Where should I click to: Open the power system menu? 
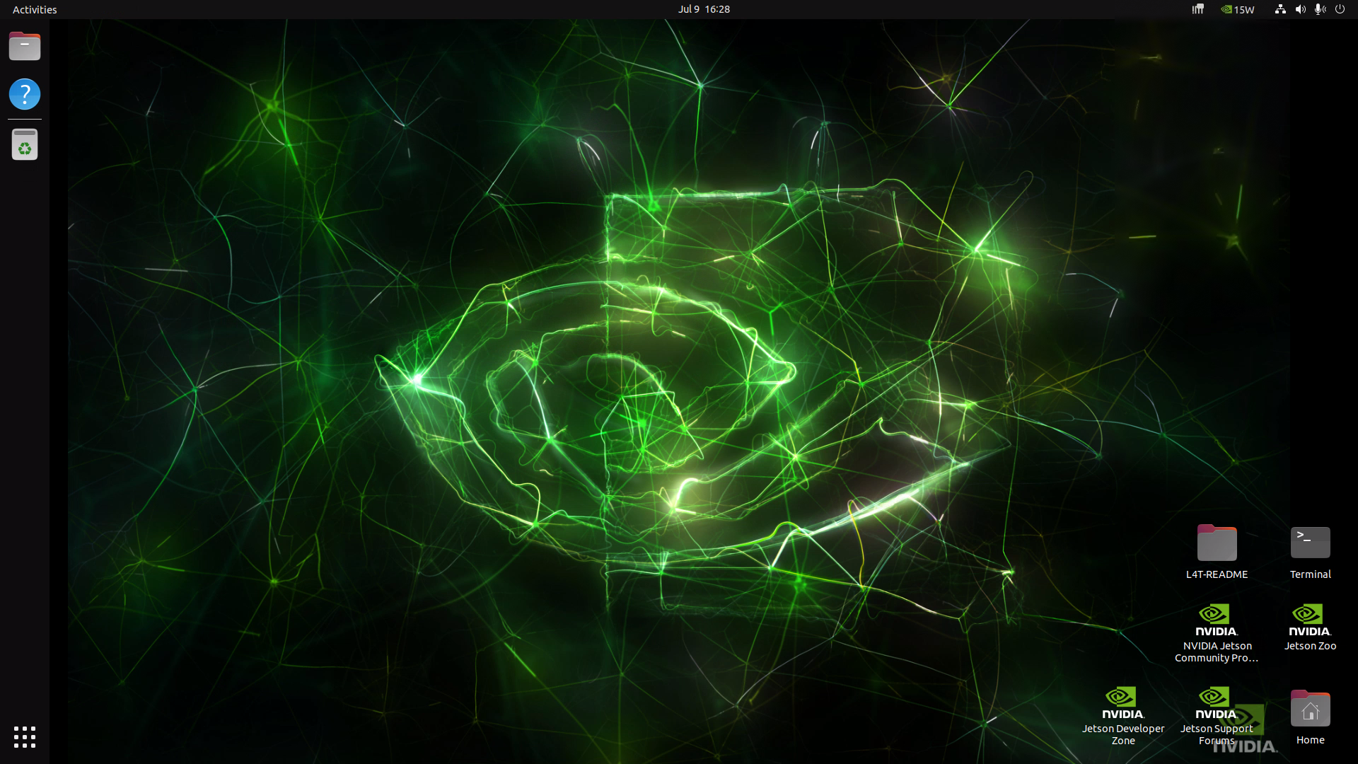[1340, 9]
